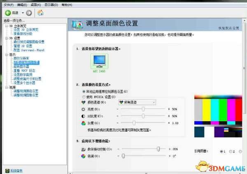Screen dimensions: 247x174
Task: Click the green Back arrow button
Action: 8,13
